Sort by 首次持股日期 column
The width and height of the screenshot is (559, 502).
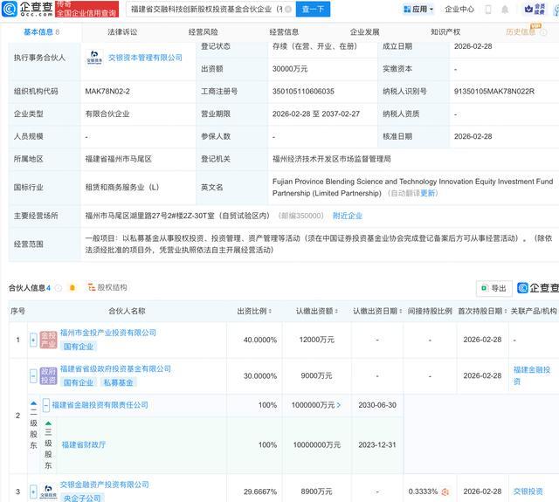480,310
